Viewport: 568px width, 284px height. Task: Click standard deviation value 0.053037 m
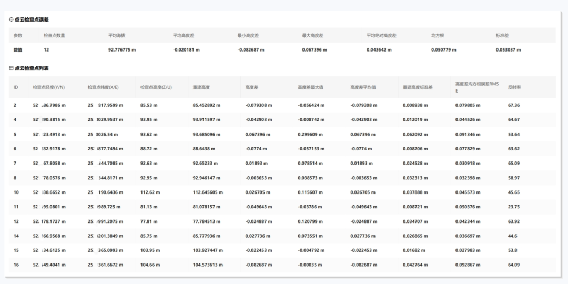[x=508, y=50]
